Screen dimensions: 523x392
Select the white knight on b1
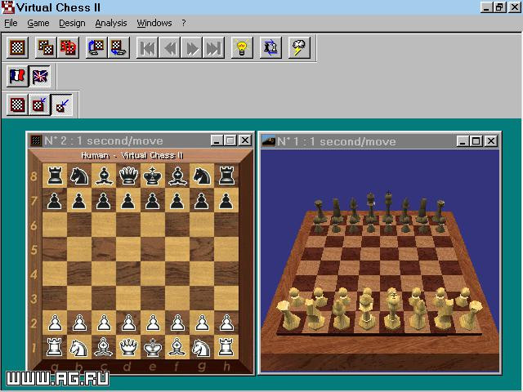(x=79, y=347)
